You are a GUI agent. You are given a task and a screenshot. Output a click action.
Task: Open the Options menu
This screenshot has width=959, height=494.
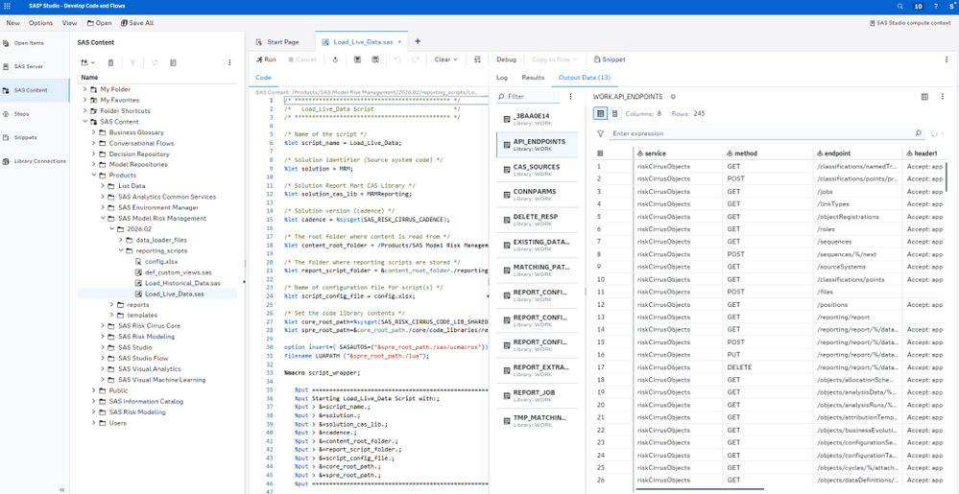(41, 23)
